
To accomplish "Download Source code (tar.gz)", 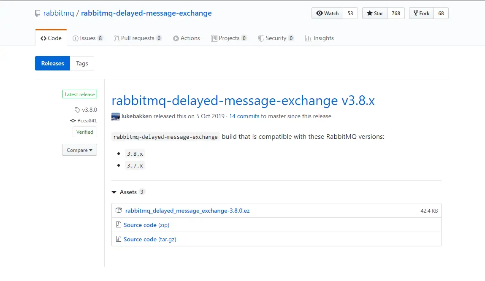I will point(150,239).
